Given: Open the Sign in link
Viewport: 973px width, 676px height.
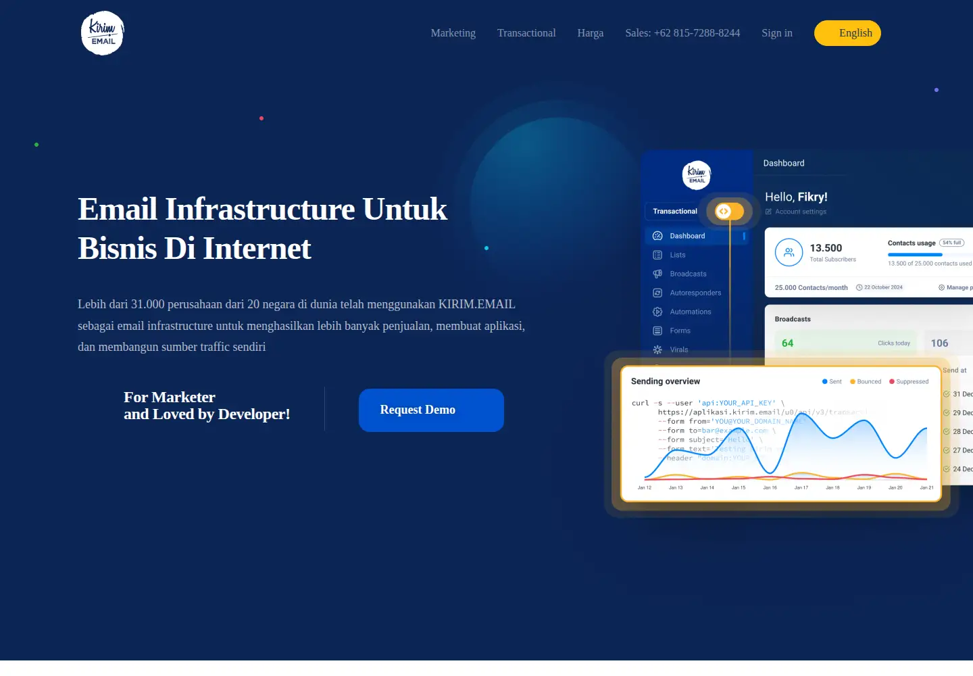Looking at the screenshot, I should pyautogui.click(x=777, y=33).
